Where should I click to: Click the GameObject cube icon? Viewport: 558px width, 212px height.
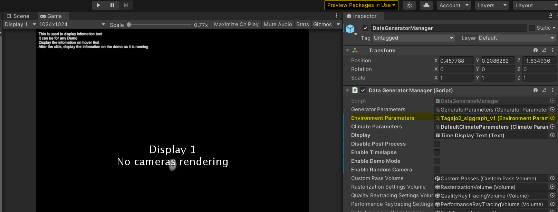(x=350, y=29)
